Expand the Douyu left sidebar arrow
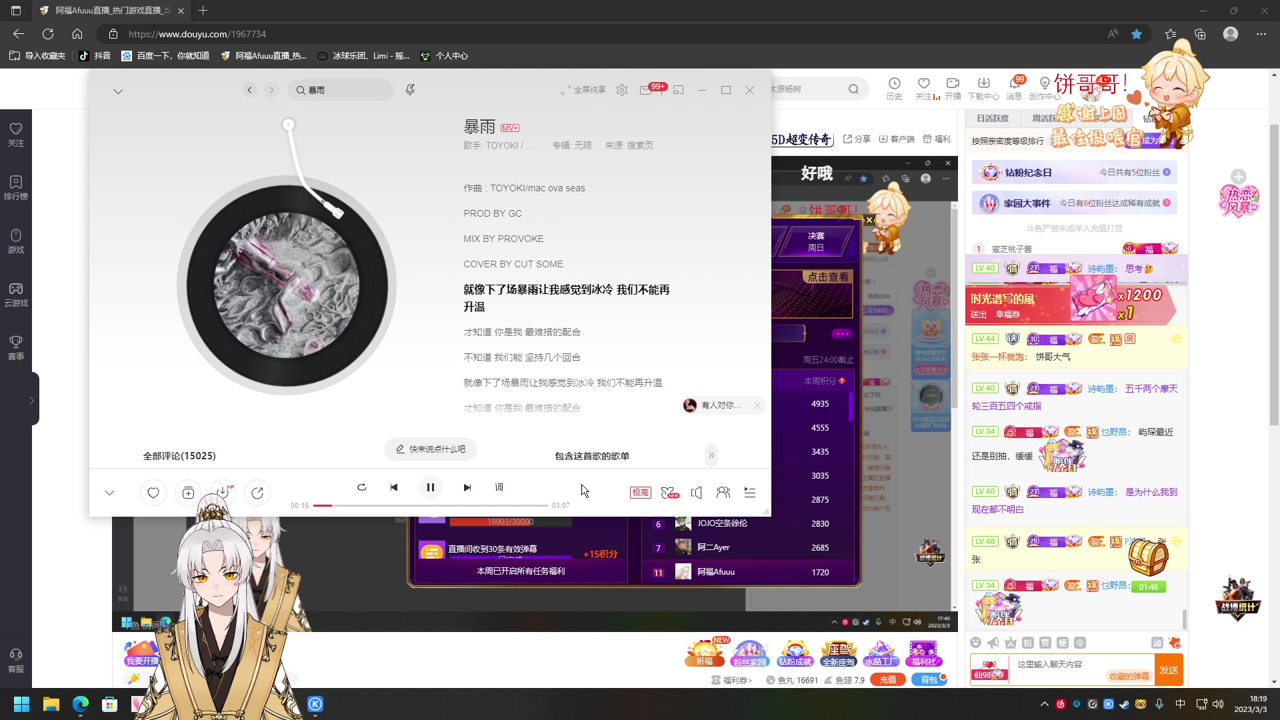Viewport: 1280px width, 720px height. (31, 400)
